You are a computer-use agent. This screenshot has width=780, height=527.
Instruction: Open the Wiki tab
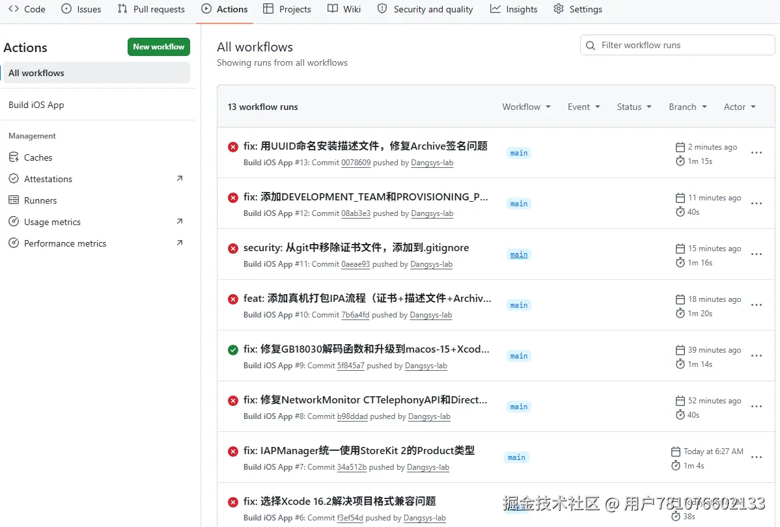(x=344, y=9)
